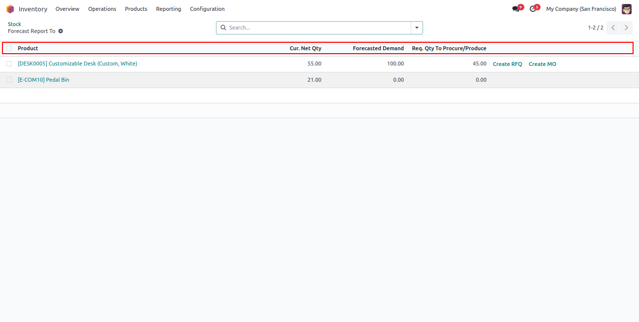
Task: Go to previous page with left chevron
Action: tap(613, 28)
